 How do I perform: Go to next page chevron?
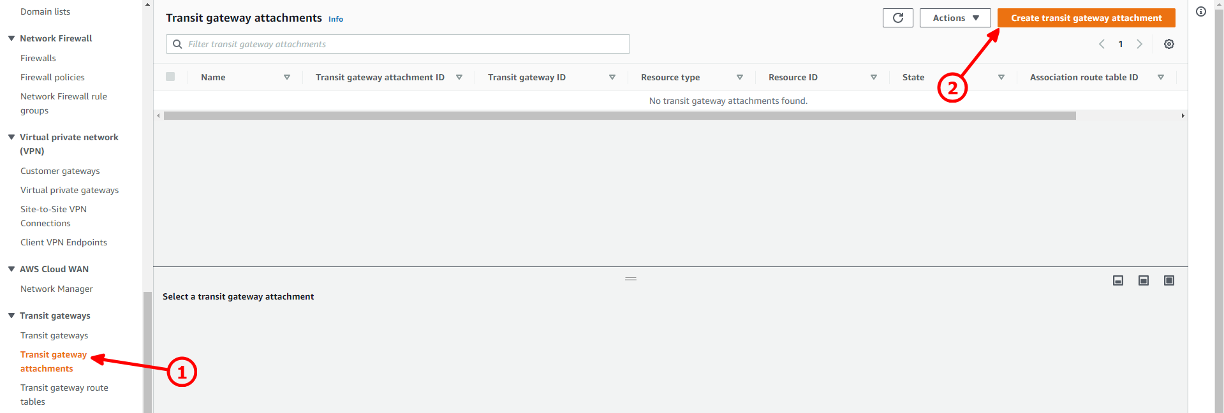point(1139,44)
